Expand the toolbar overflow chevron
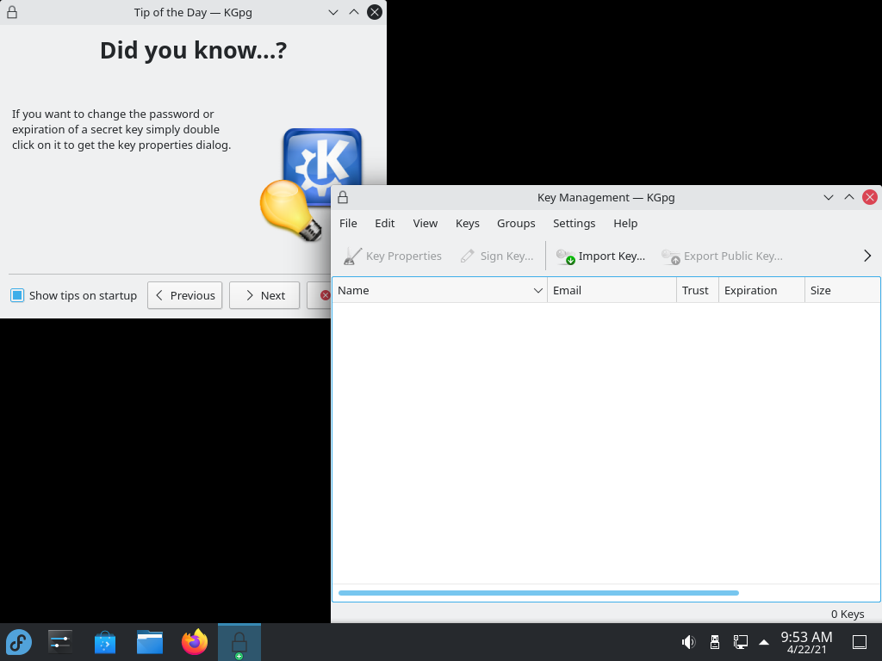 tap(866, 256)
